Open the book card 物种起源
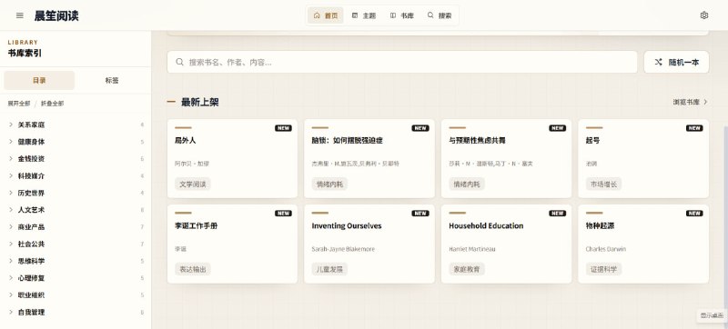 [x=643, y=244]
